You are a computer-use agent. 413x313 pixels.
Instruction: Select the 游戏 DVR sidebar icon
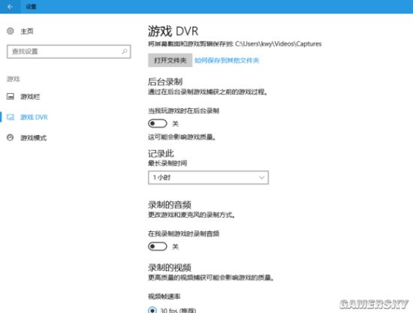[11, 117]
